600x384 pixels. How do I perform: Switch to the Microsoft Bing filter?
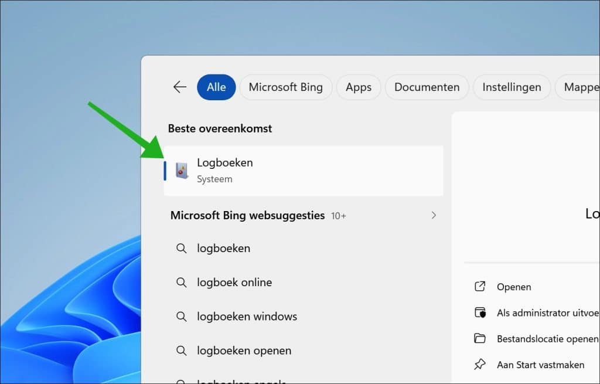[286, 87]
